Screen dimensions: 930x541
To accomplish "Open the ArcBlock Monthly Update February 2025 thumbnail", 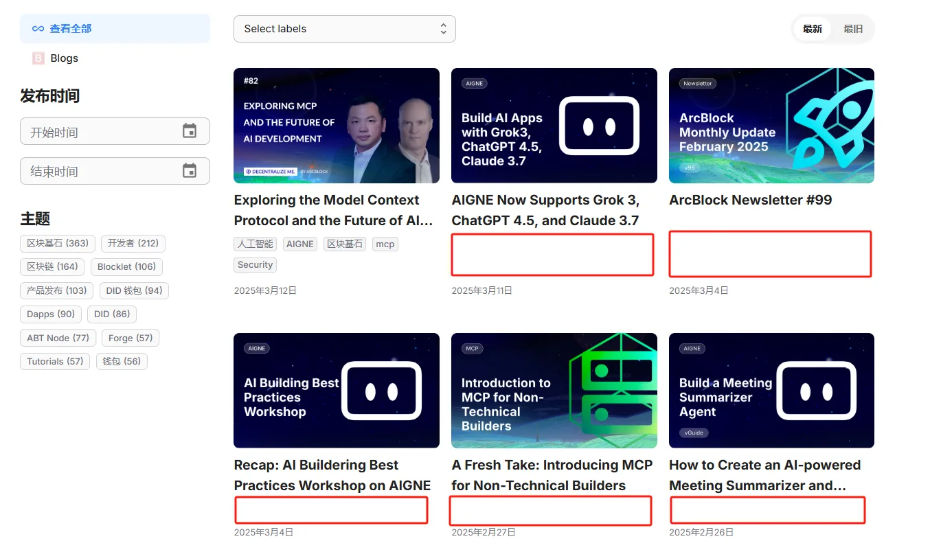I will pyautogui.click(x=771, y=126).
